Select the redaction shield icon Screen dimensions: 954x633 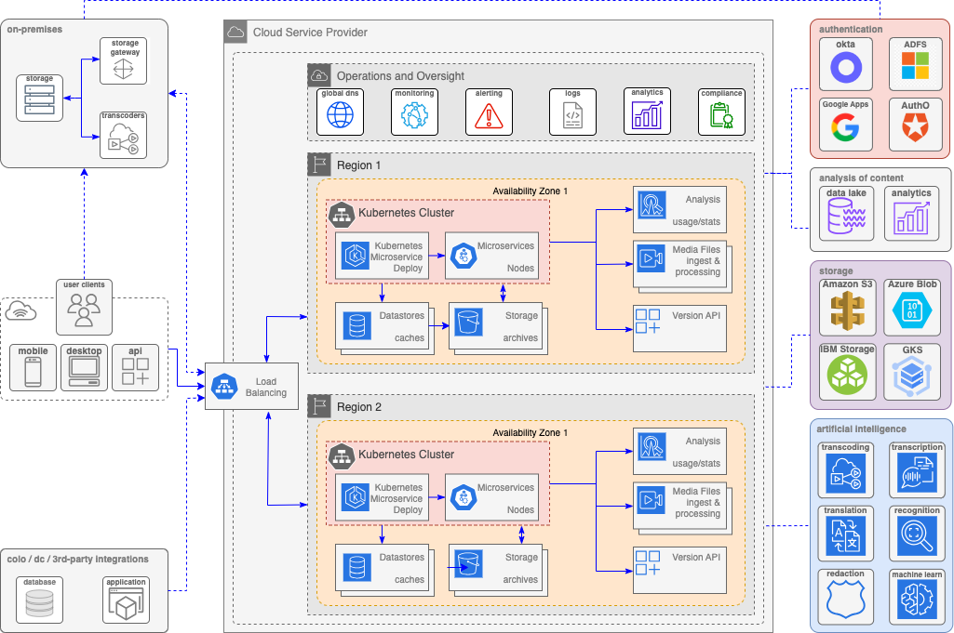845,603
